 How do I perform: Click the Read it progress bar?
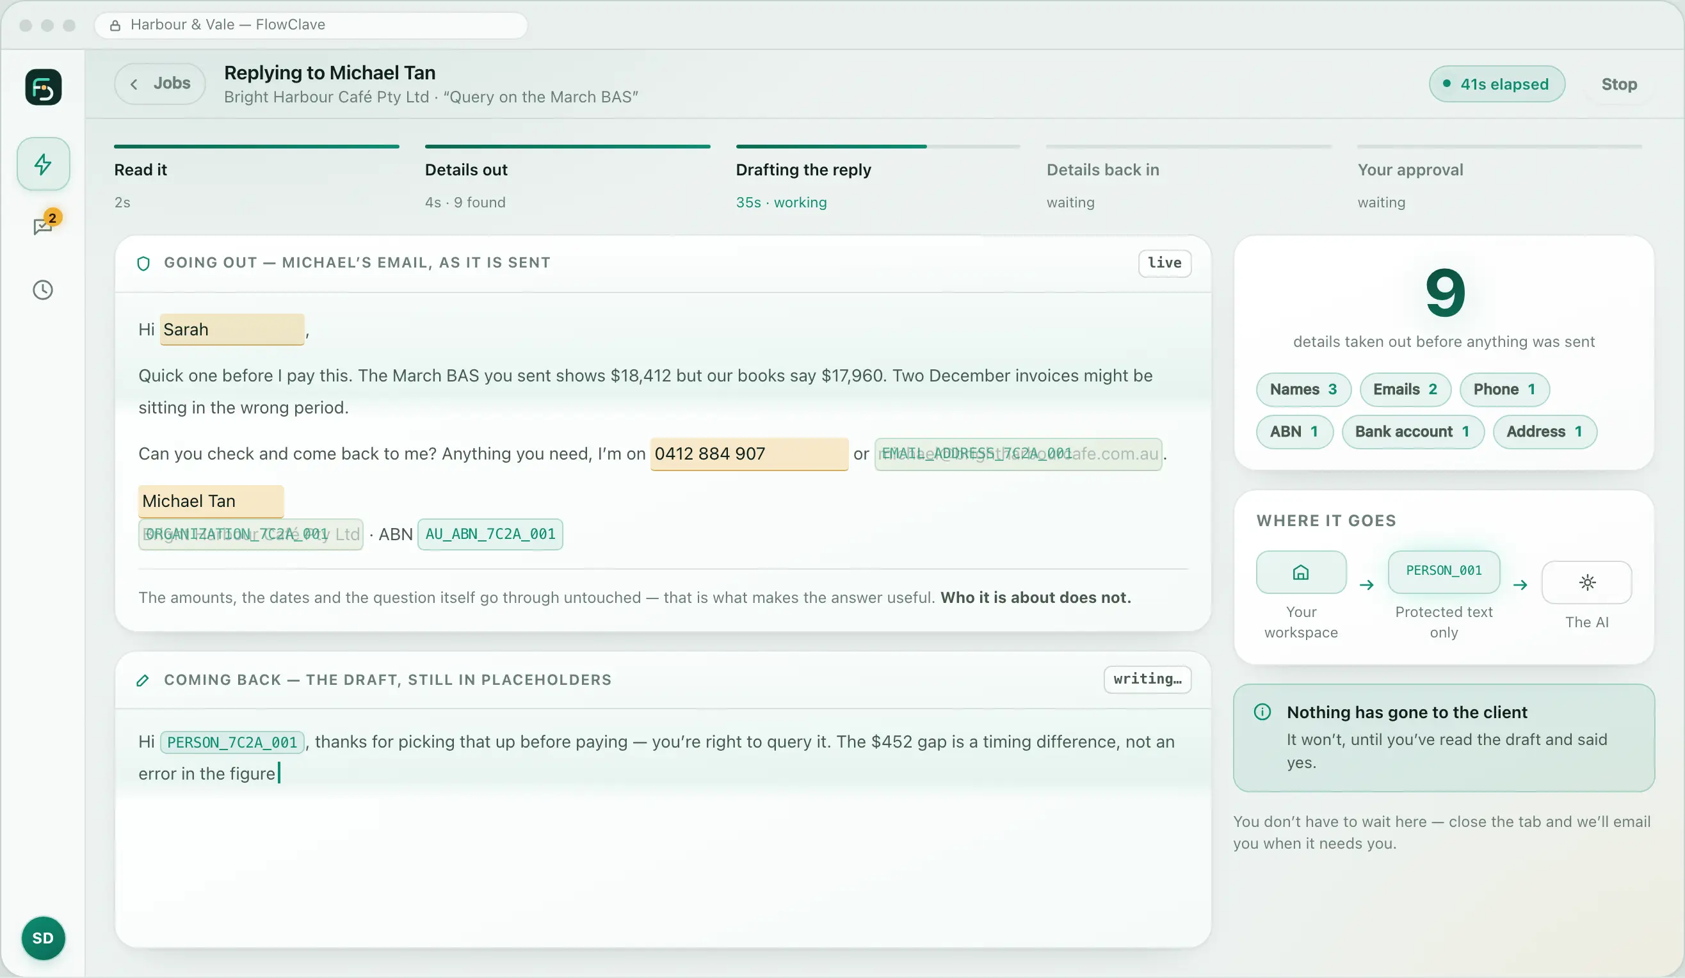[256, 146]
